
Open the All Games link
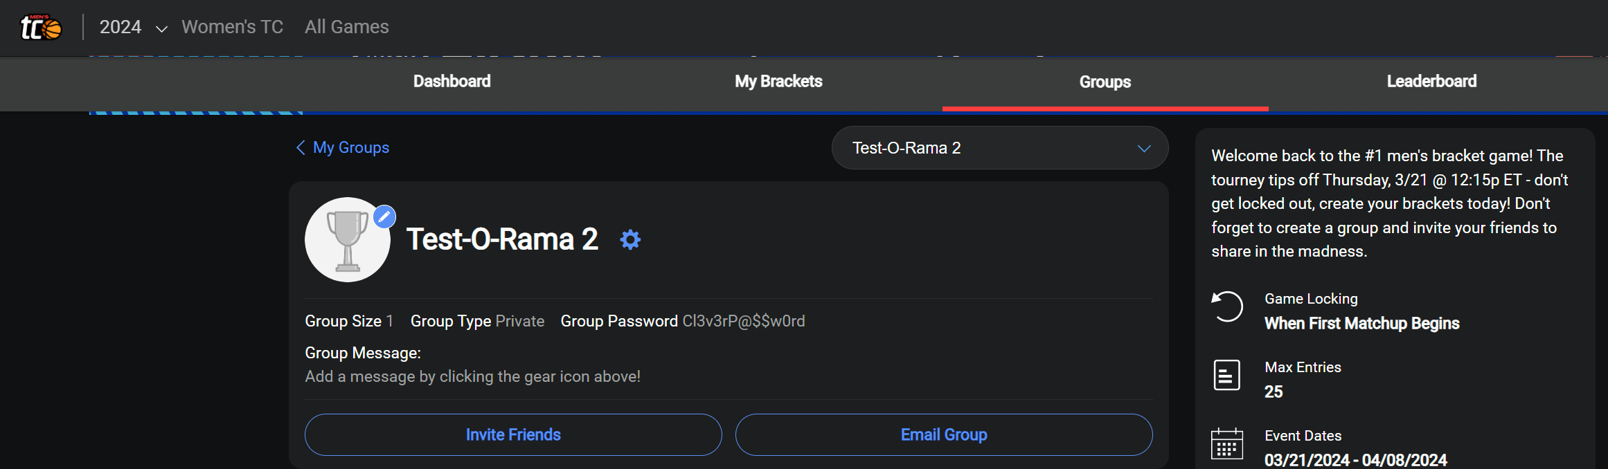347,27
